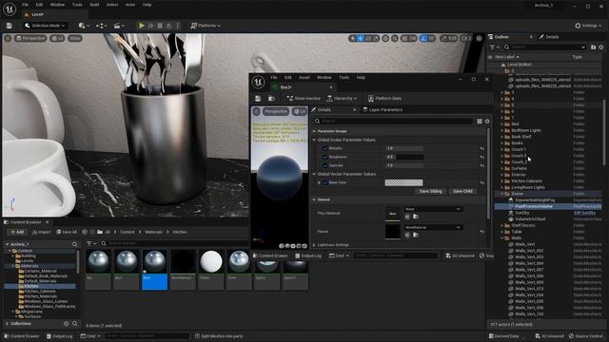Screen dimensions: 609x342
Task: Click the Materials breadcrumb in Content Browser path
Action: tap(154, 232)
